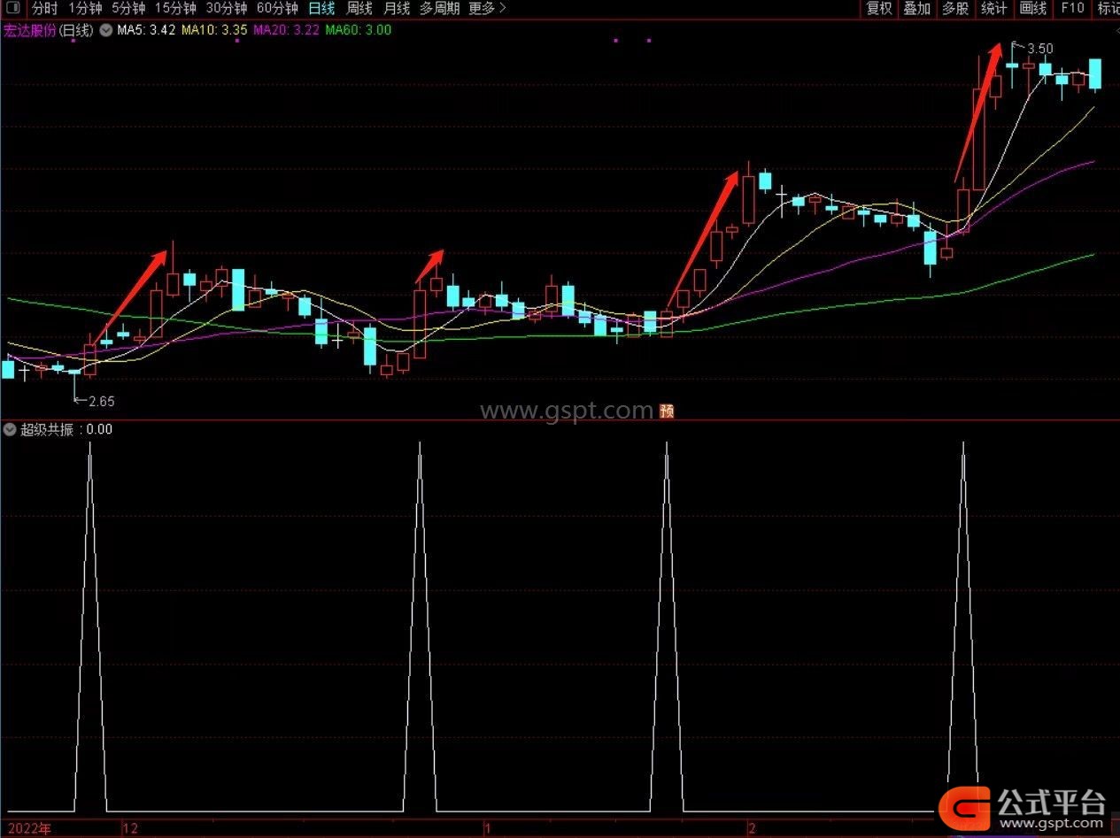Select the 5分钟 period tab
The image size is (1120, 838).
(x=128, y=9)
